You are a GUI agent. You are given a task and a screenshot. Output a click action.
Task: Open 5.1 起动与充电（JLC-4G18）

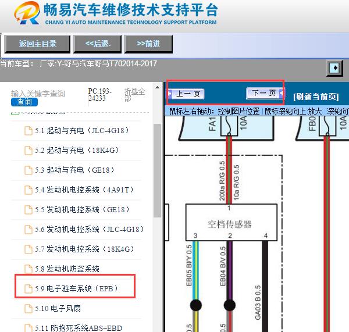pyautogui.click(x=82, y=130)
